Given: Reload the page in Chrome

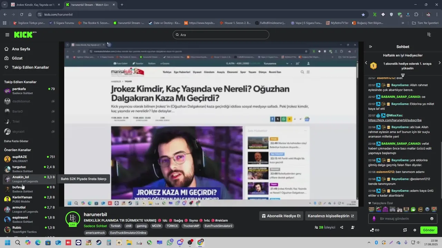Looking at the screenshot, I should point(21,14).
